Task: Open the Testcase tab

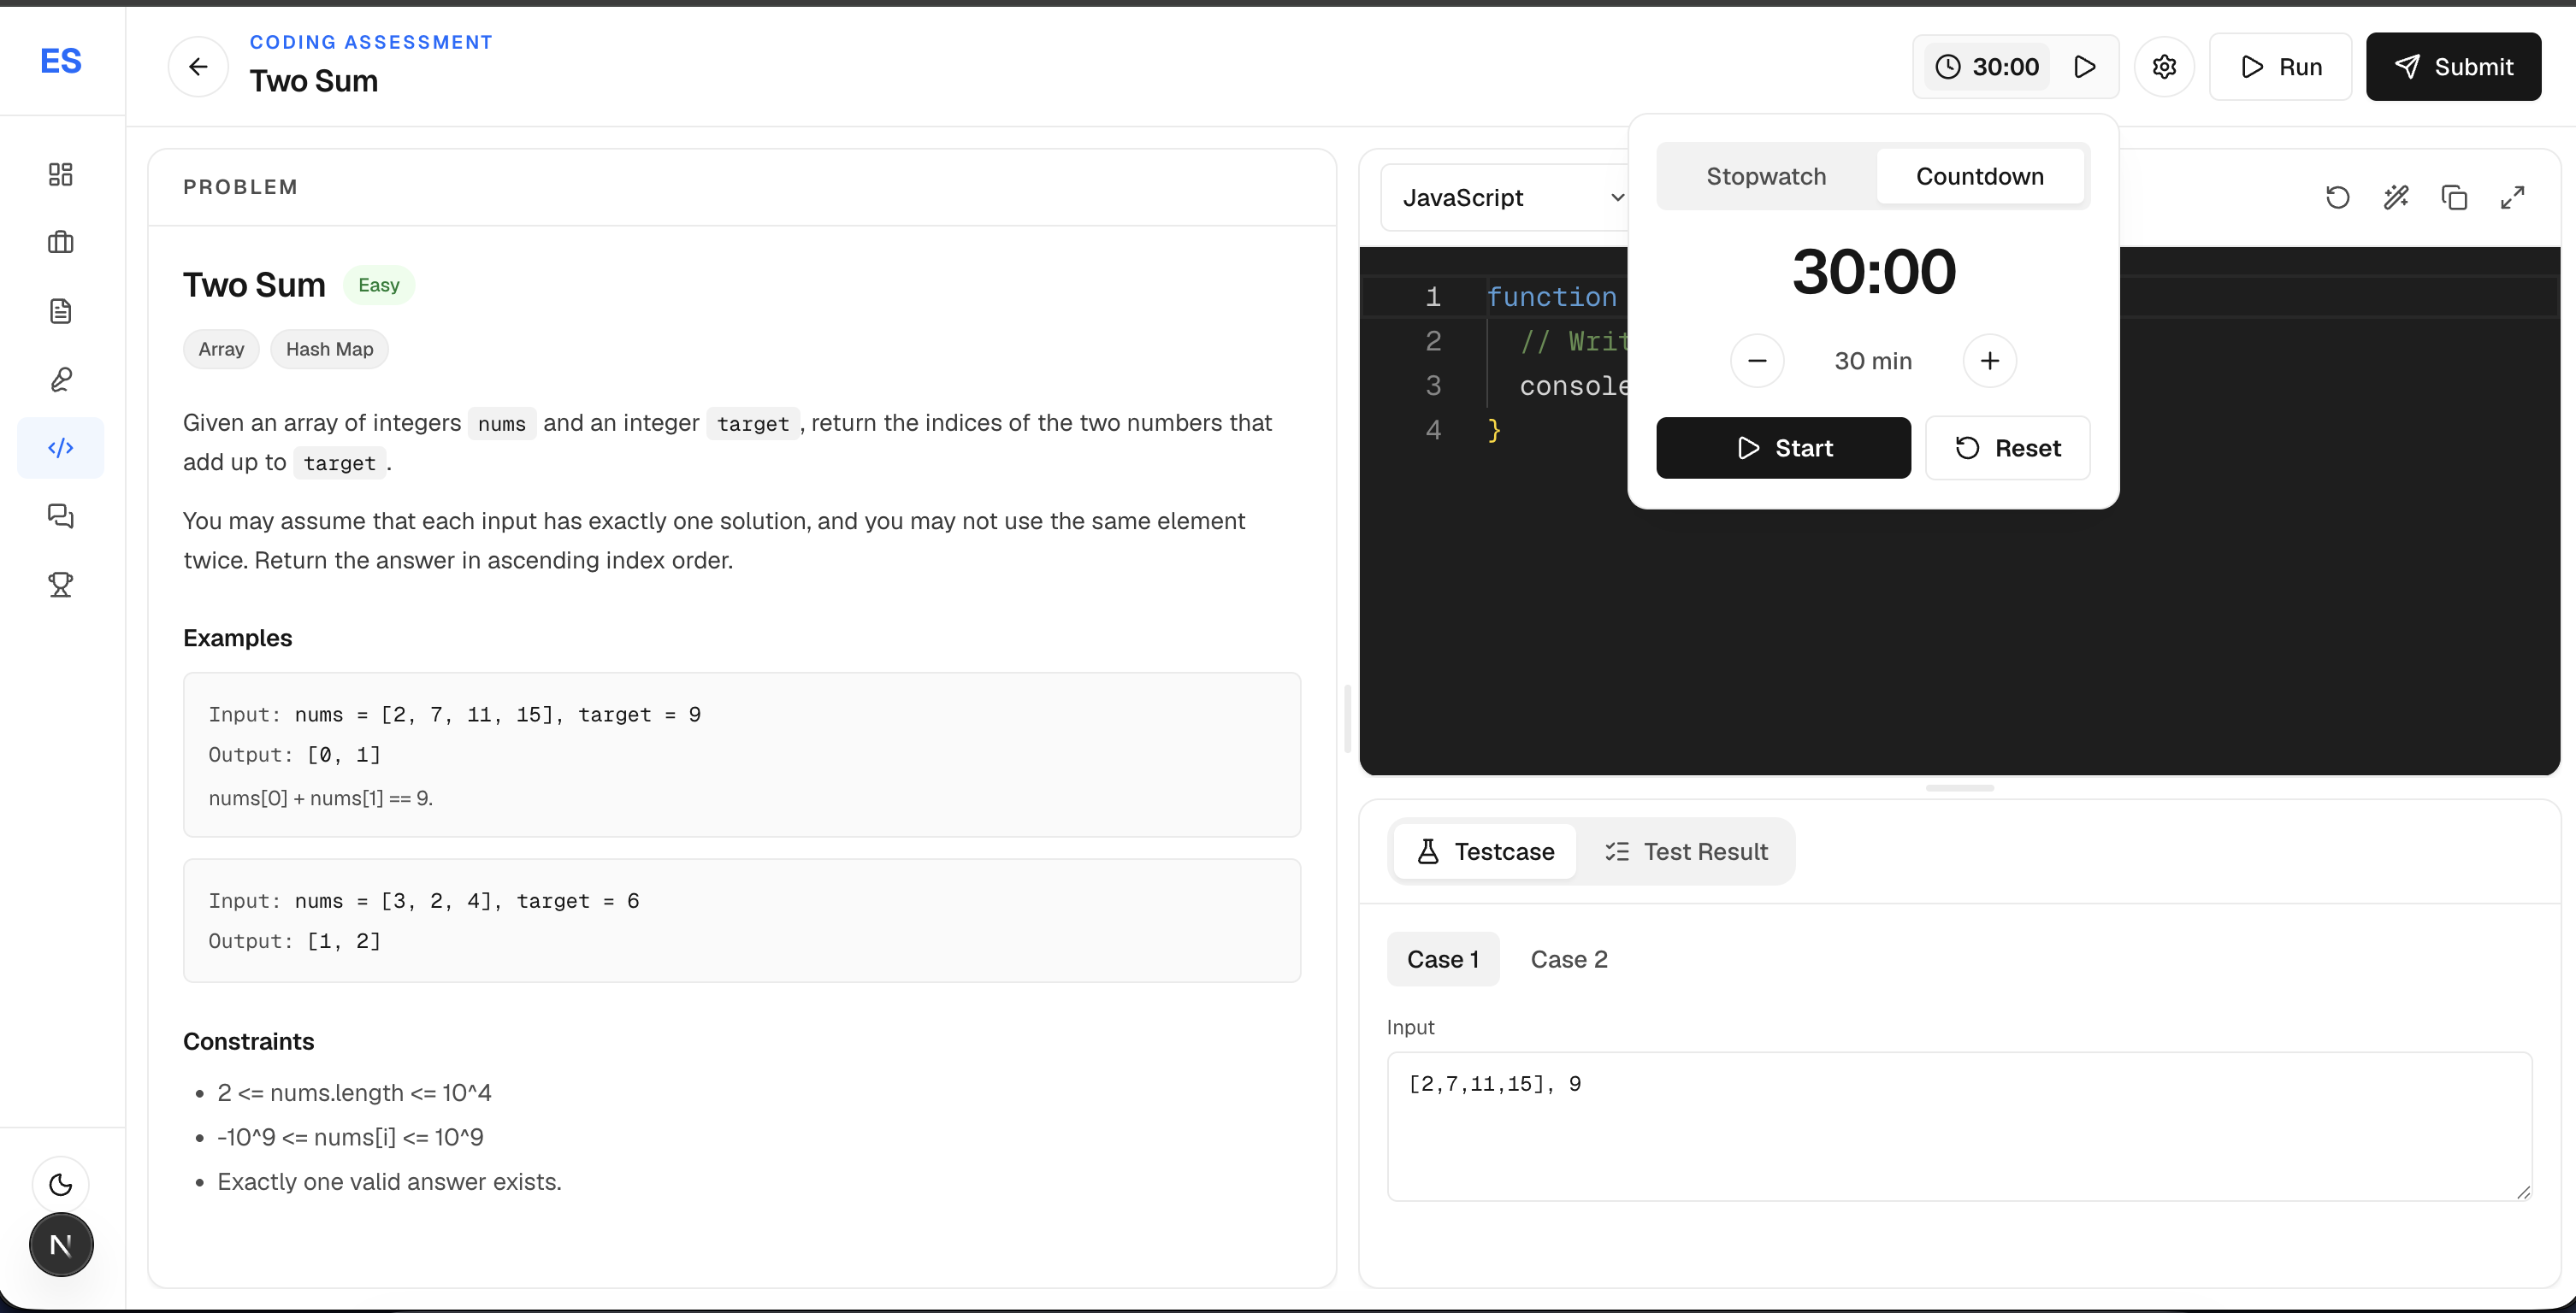Action: [x=1485, y=851]
